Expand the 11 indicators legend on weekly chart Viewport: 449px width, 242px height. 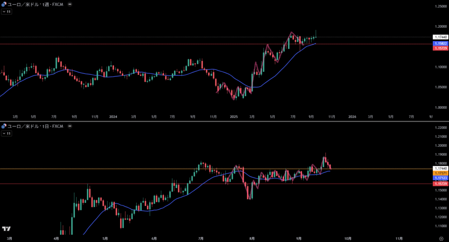pyautogui.click(x=7, y=12)
